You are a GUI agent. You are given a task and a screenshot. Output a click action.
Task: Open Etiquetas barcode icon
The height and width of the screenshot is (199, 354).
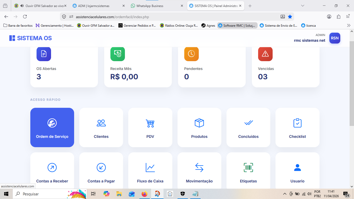tap(249, 167)
